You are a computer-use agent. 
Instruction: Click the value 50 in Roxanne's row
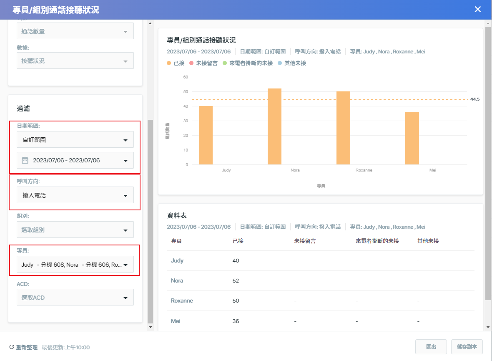tap(236, 300)
